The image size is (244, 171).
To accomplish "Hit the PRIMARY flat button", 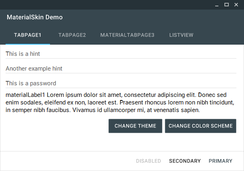I will pos(220,161).
